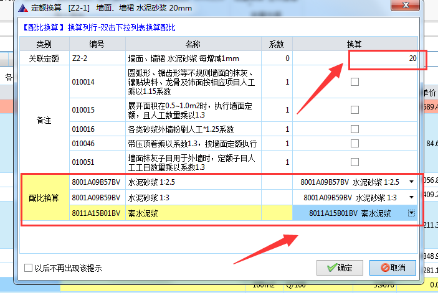Select the 换算 column header
This screenshot has width=438, height=293.
pyautogui.click(x=355, y=44)
